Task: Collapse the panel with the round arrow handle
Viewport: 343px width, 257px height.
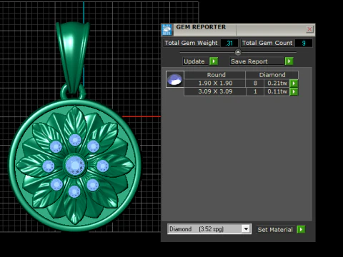Action: (x=238, y=52)
